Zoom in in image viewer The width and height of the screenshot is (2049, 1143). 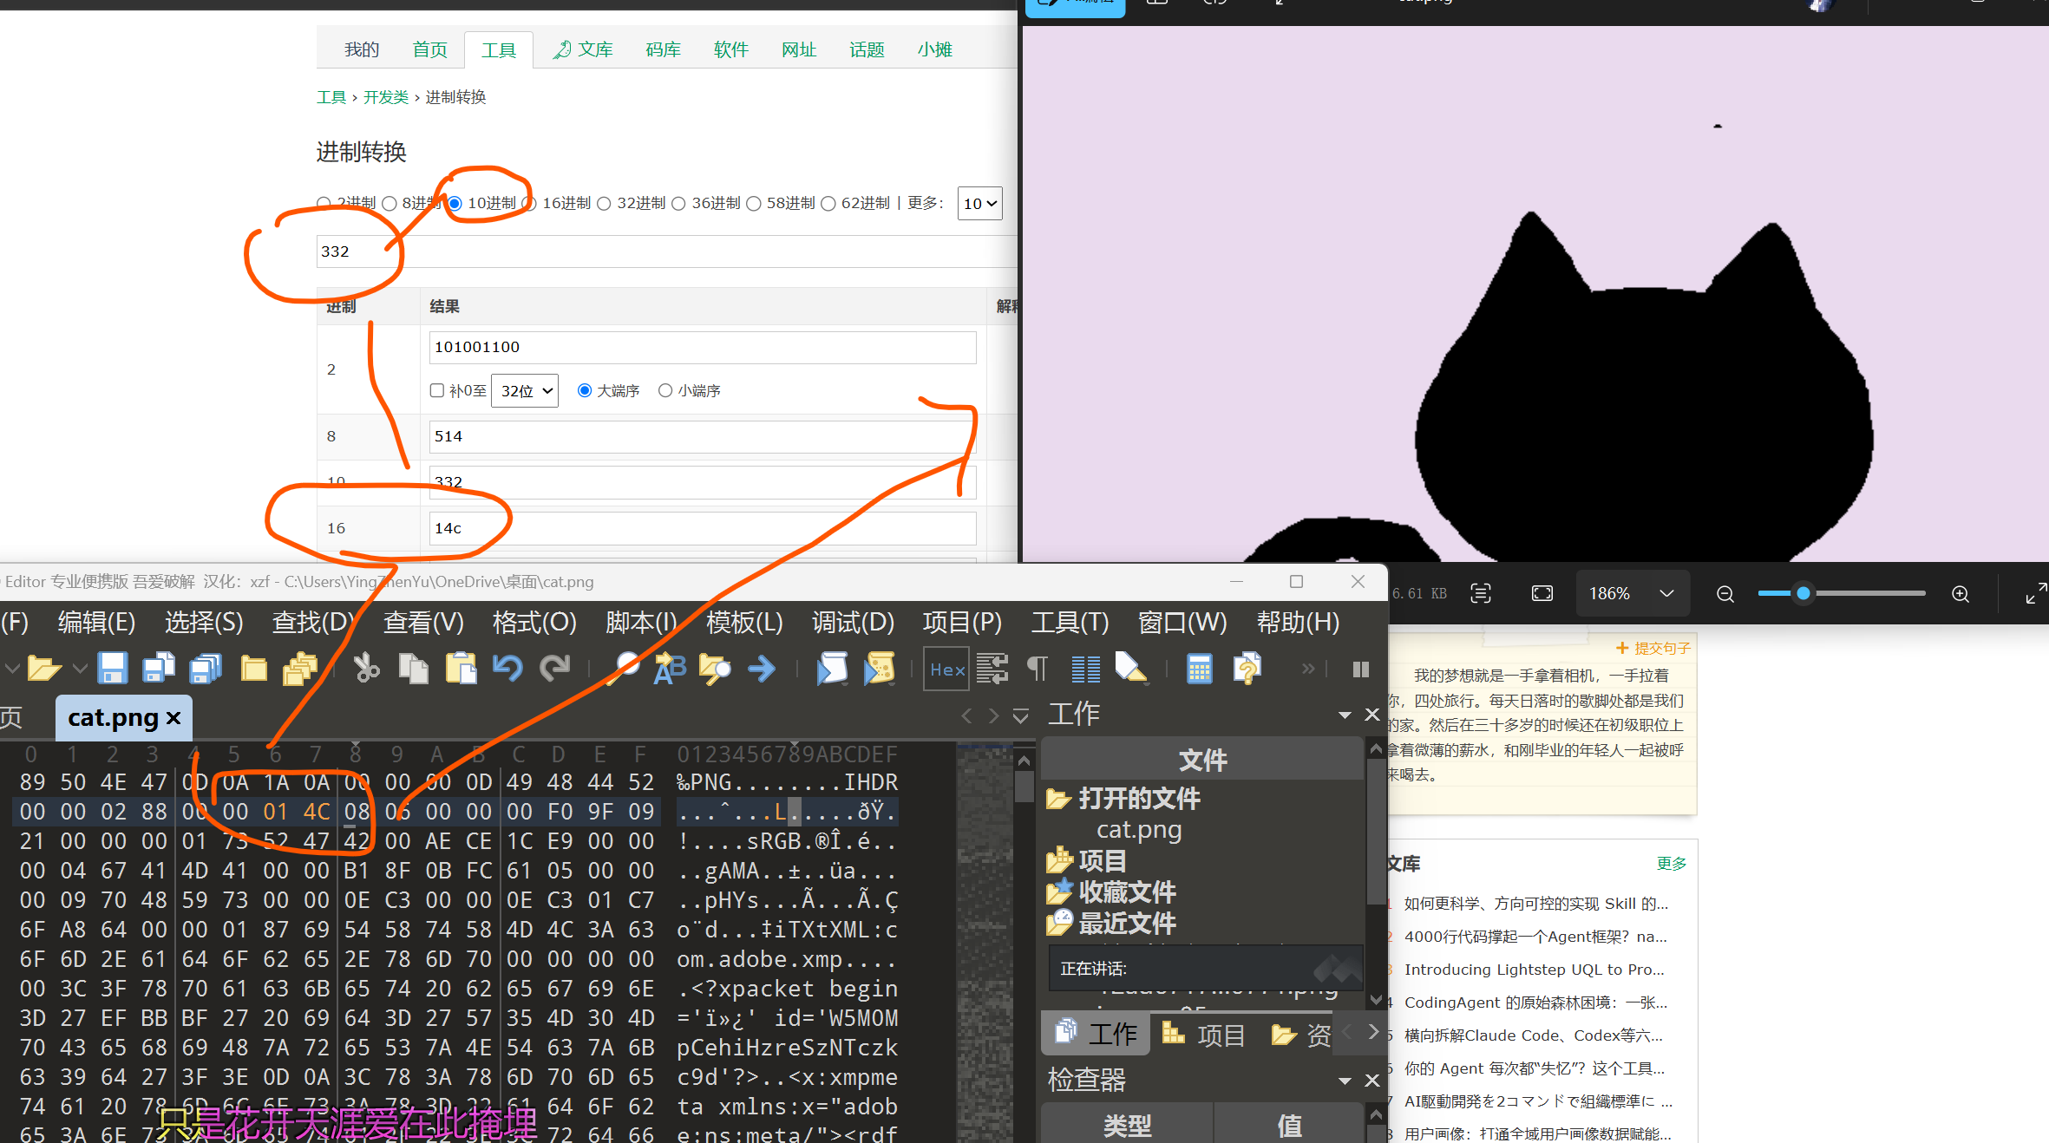pos(1961,594)
